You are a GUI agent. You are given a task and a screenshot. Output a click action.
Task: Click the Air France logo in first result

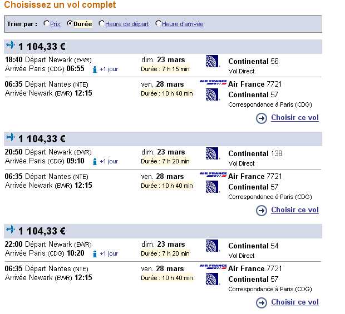(x=213, y=83)
